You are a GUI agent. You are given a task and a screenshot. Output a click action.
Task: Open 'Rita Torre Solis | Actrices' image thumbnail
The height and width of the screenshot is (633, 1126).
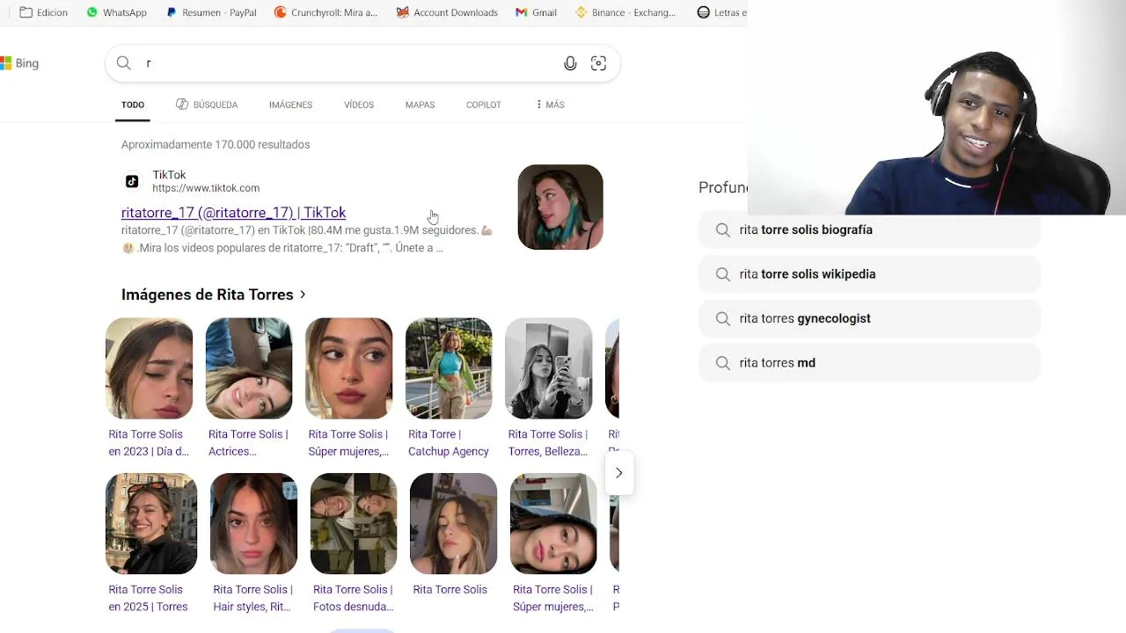[249, 368]
